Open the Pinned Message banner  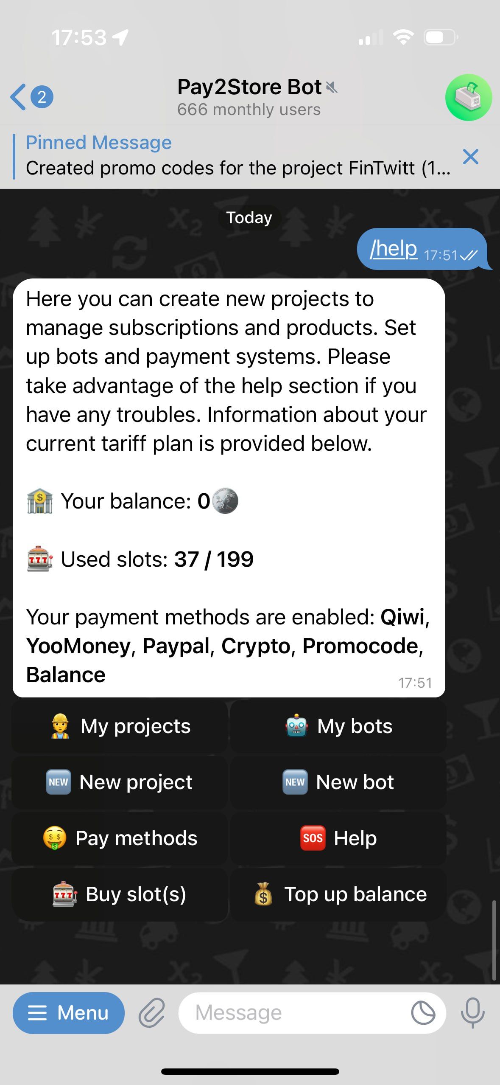click(237, 156)
